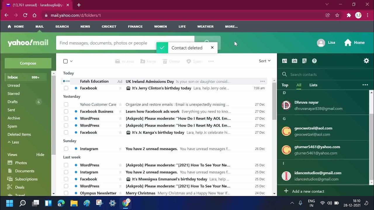The height and width of the screenshot is (210, 374).
Task: Click the share page icon in address bar
Action: click(328, 15)
